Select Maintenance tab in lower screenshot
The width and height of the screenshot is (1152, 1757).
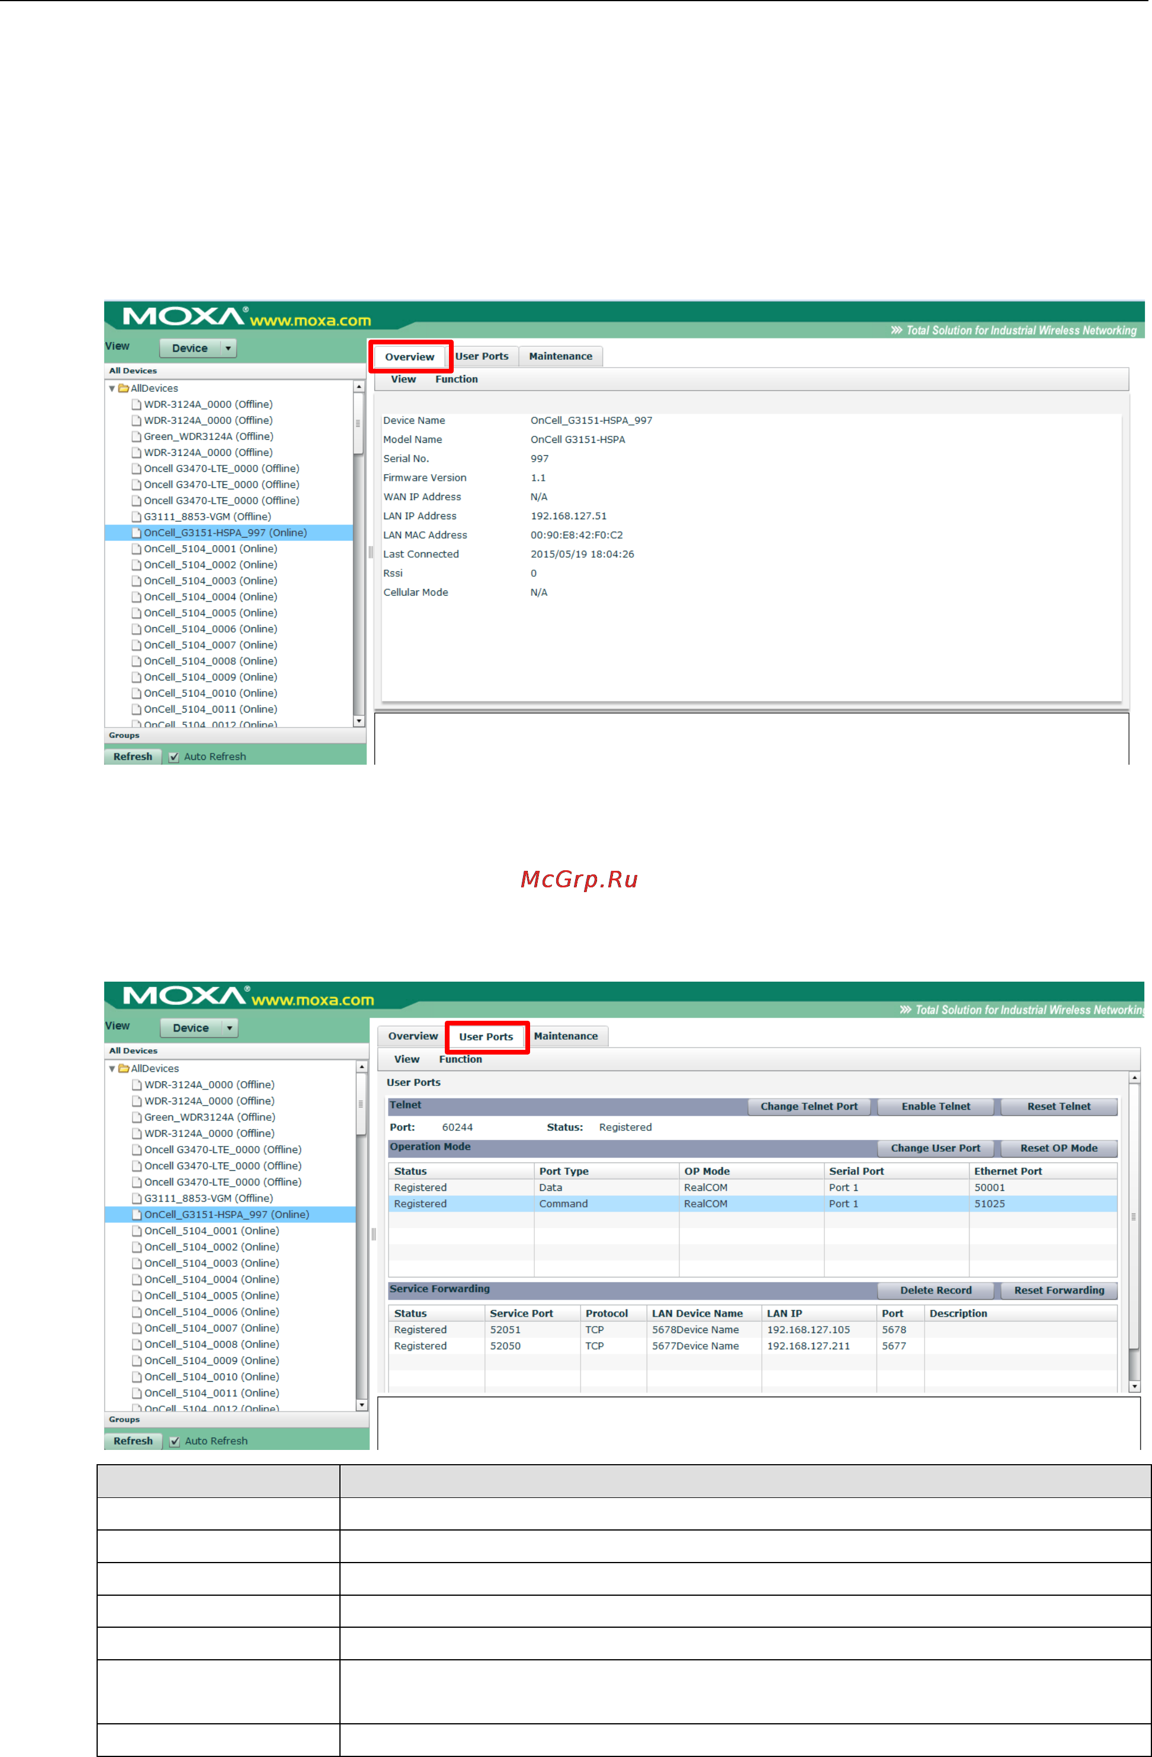pos(566,1036)
